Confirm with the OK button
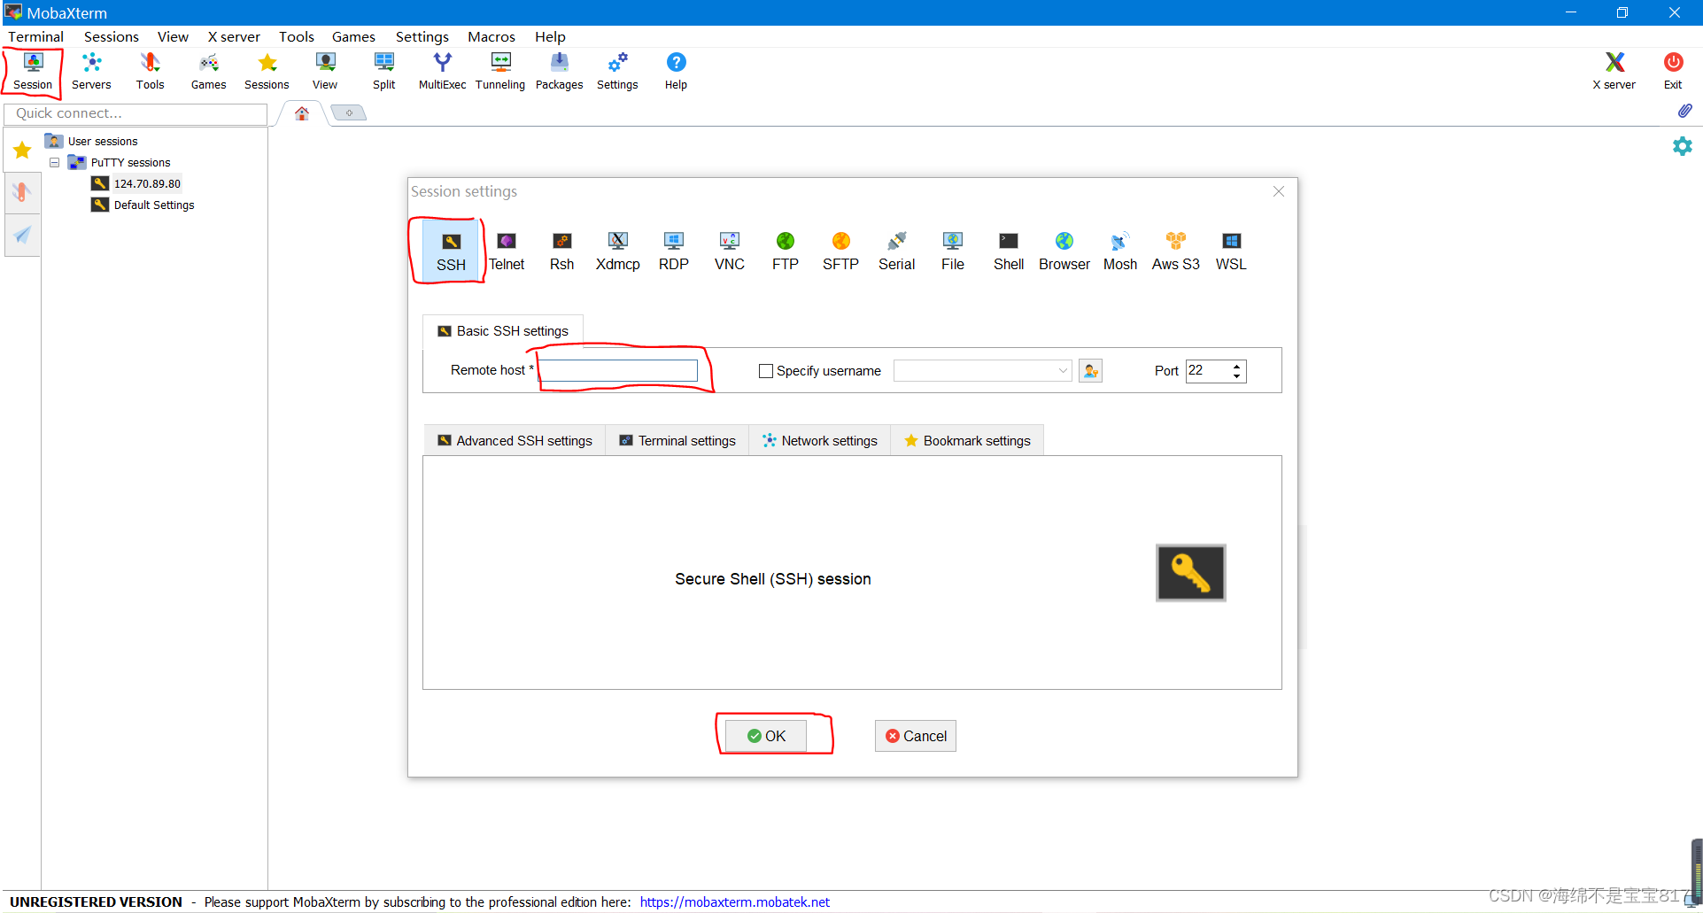The image size is (1703, 913). pyautogui.click(x=766, y=736)
